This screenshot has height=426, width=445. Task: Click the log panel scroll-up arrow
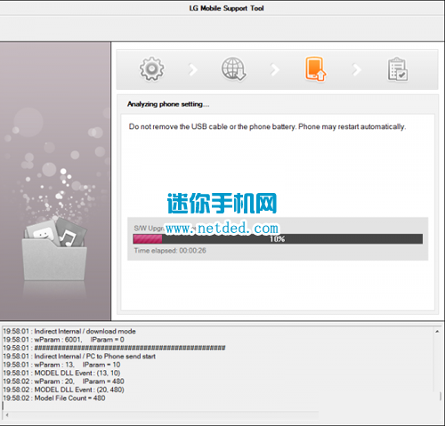[x=437, y=332]
